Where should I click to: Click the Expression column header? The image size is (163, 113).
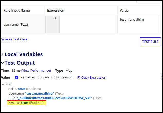56,11
